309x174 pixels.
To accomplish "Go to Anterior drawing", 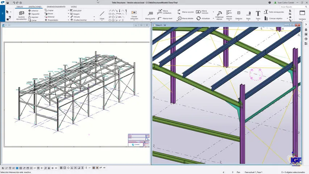I will [33, 11].
